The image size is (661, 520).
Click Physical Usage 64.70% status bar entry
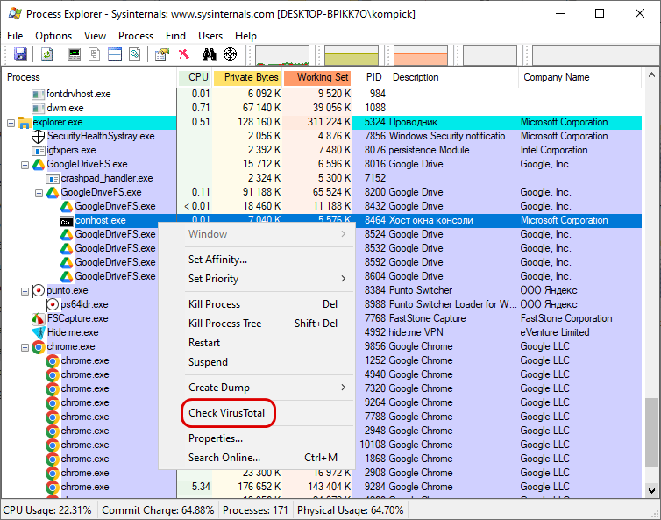(x=351, y=510)
